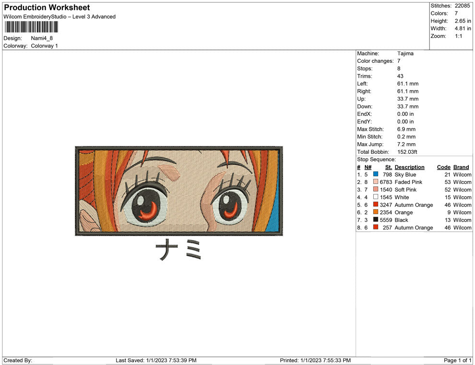Image resolution: width=475 pixels, height=365 pixels.
Task: Click the Stitches value 22085
Action: click(462, 6)
